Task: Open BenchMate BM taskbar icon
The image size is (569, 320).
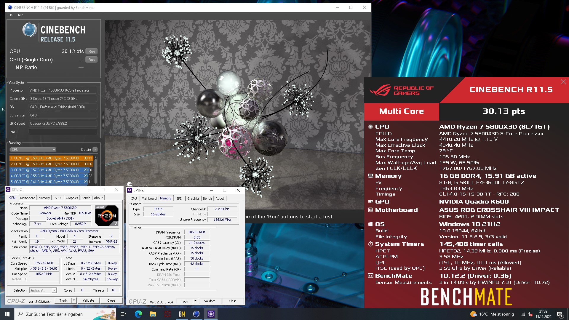Action: (x=182, y=314)
